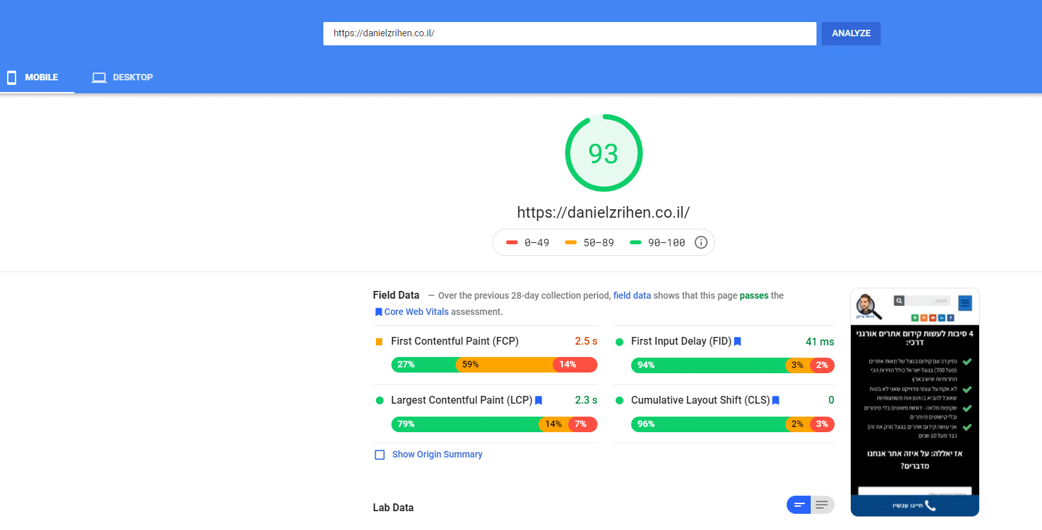Image resolution: width=1042 pixels, height=530 pixels.
Task: Click the green circle CLS status icon
Action: point(619,400)
